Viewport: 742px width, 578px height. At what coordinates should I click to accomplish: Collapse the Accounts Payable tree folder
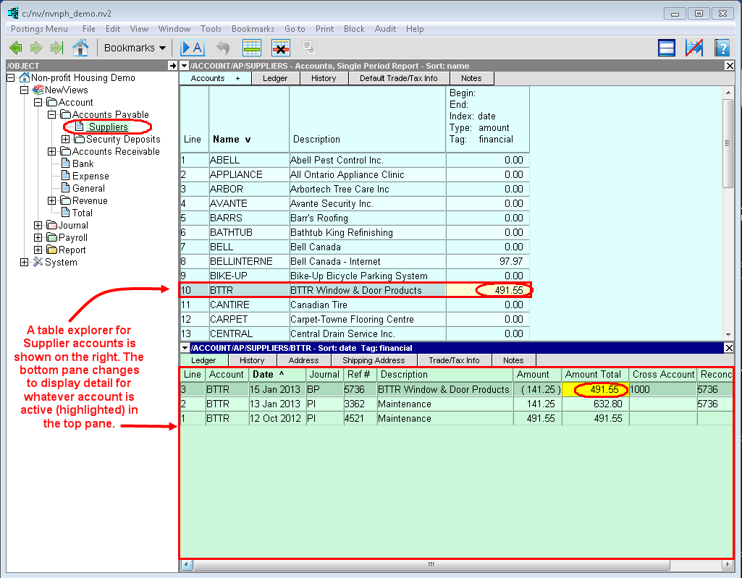coord(52,114)
